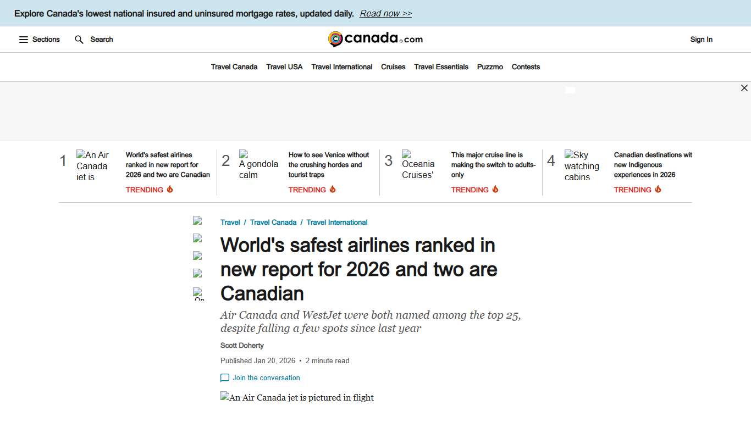Viewport: 751px width, 422px height.
Task: Click the canada.com logo to go home
Action: (375, 39)
